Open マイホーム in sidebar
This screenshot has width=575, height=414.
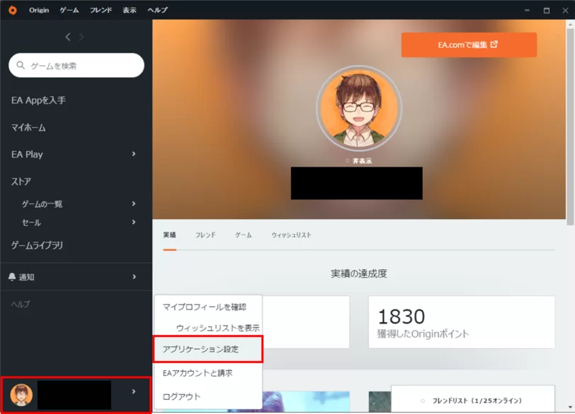click(28, 128)
